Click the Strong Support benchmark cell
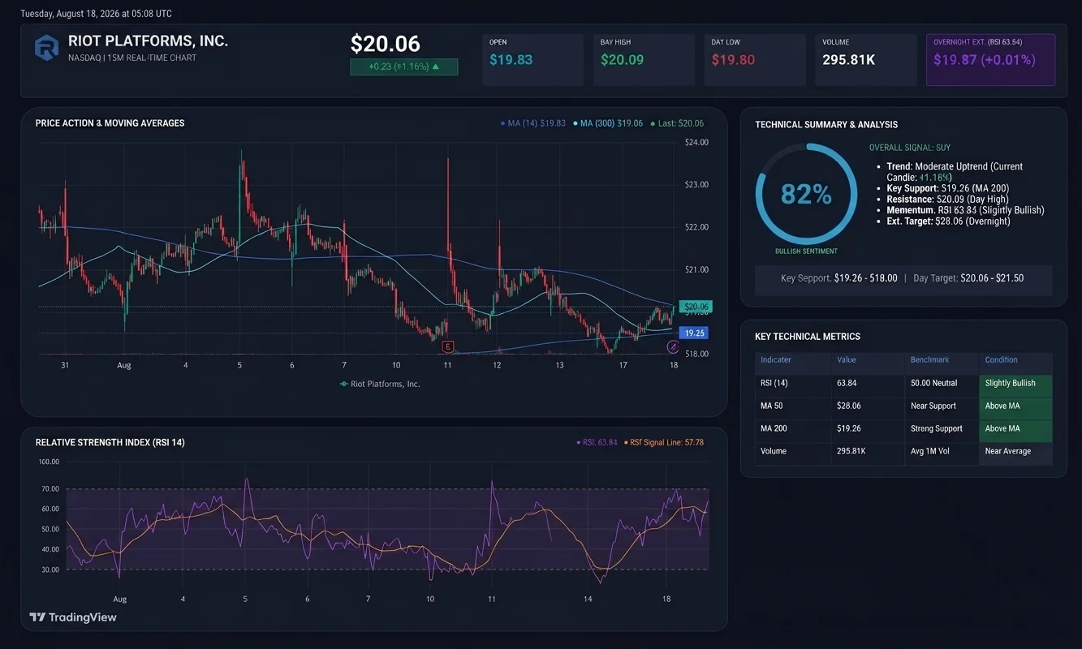This screenshot has height=649, width=1082. 936,428
